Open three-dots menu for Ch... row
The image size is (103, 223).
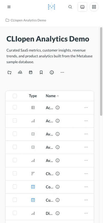[x=86, y=174]
